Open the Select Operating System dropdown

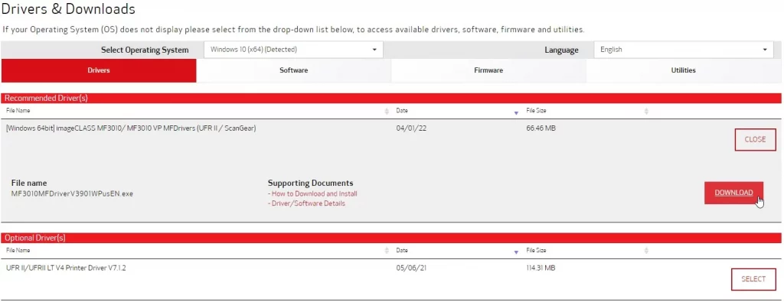[x=293, y=50]
